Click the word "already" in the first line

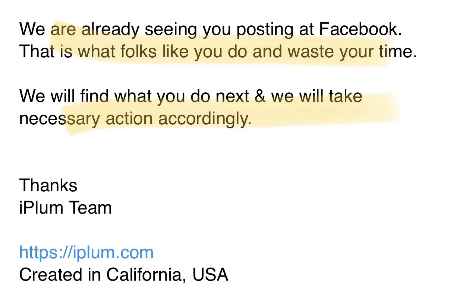[110, 30]
